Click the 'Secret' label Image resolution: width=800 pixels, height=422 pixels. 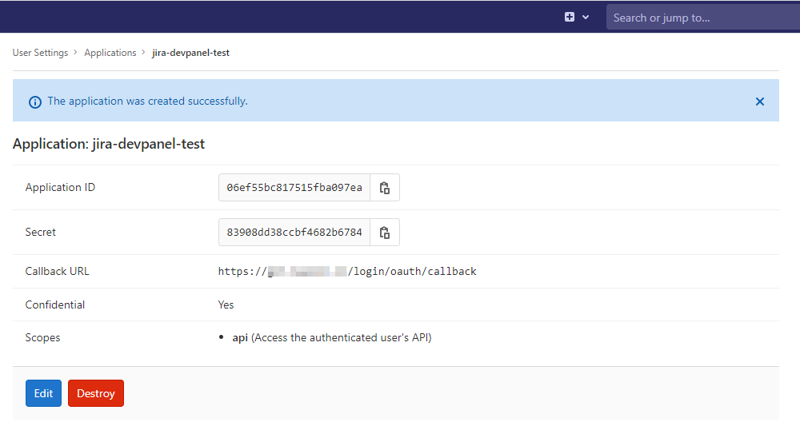(x=40, y=233)
